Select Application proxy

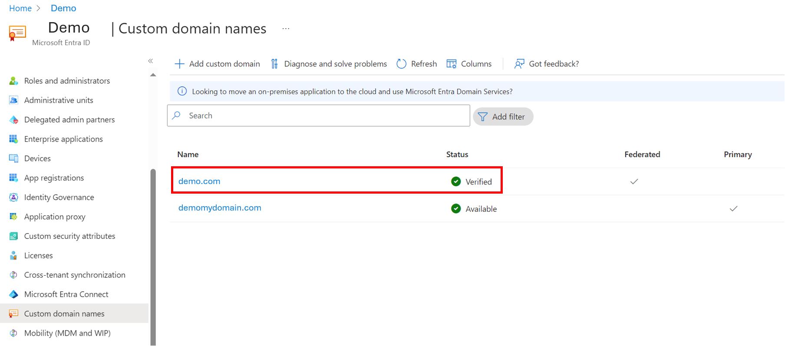[x=55, y=217]
